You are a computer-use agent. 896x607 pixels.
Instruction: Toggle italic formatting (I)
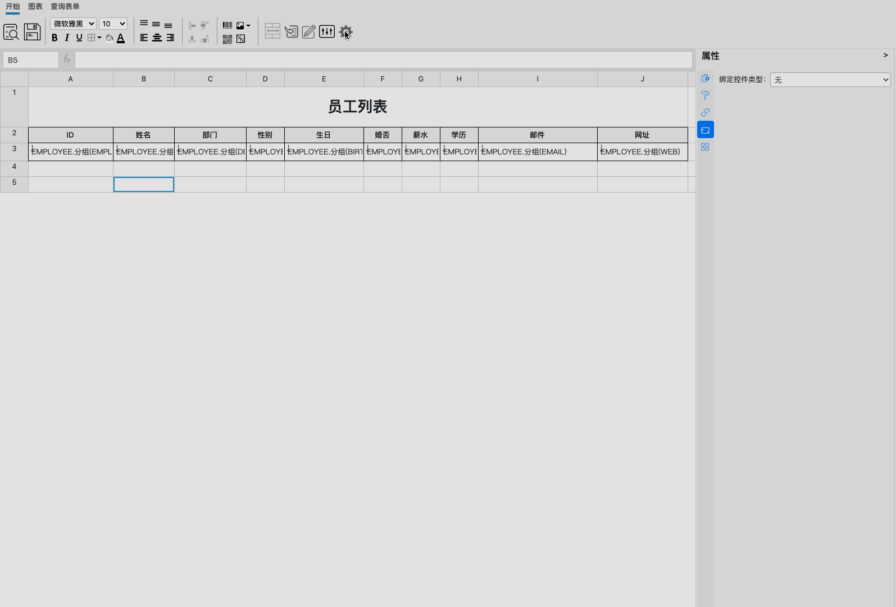click(67, 38)
